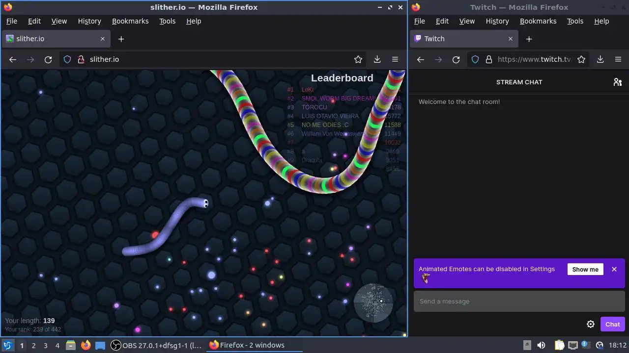Open the taskbar application launcher icon
Image resolution: width=629 pixels, height=353 pixels.
pos(7,345)
